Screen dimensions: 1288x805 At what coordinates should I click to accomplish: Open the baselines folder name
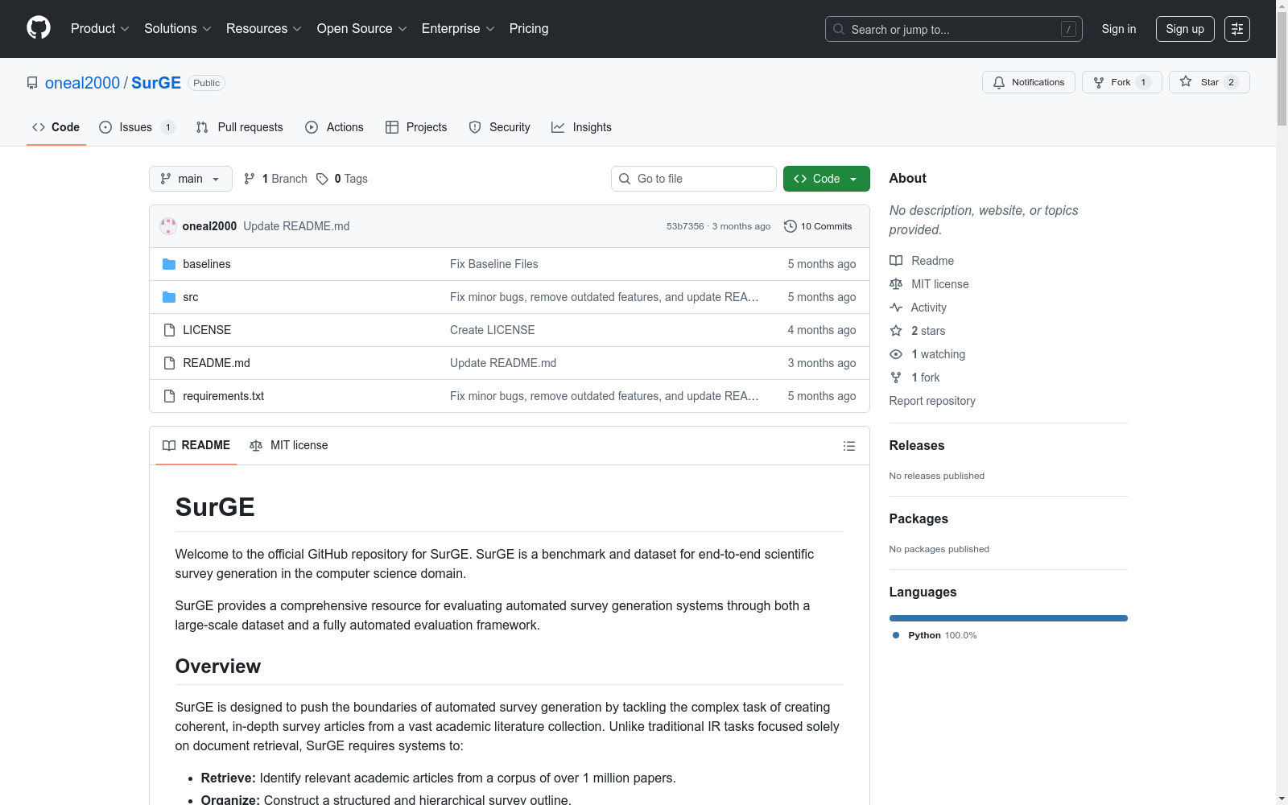[x=207, y=264]
